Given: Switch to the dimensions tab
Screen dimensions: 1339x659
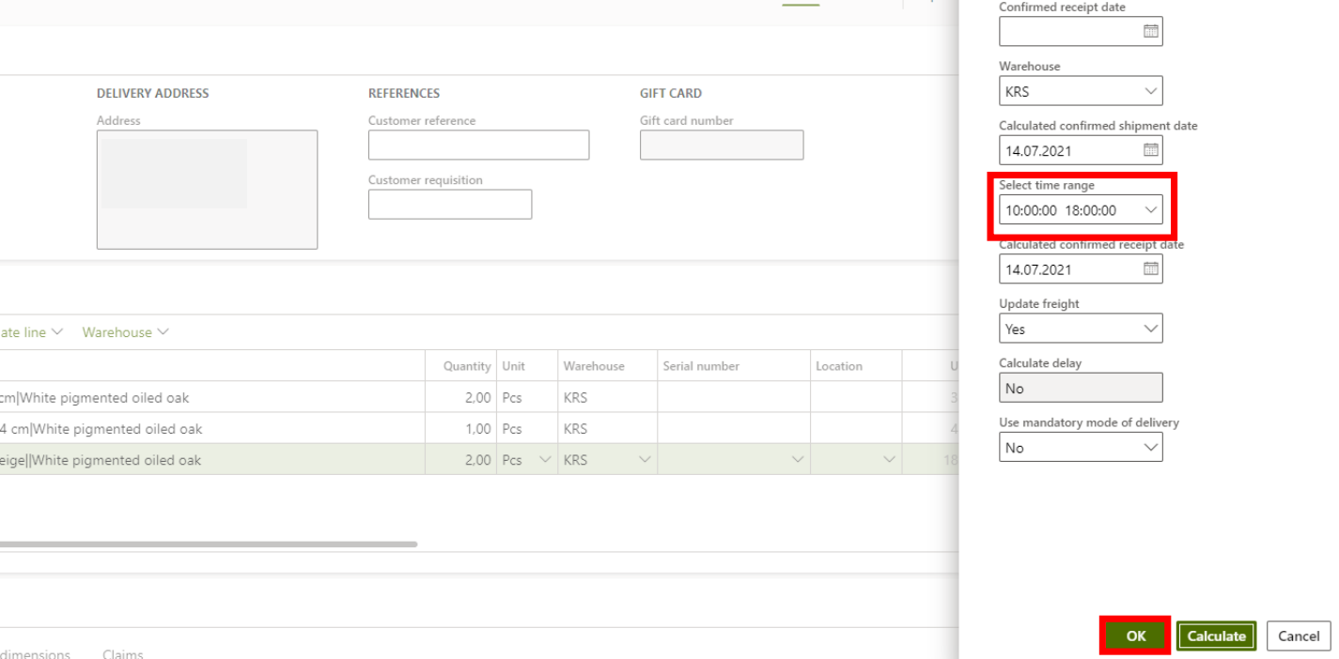Looking at the screenshot, I should click(35, 653).
